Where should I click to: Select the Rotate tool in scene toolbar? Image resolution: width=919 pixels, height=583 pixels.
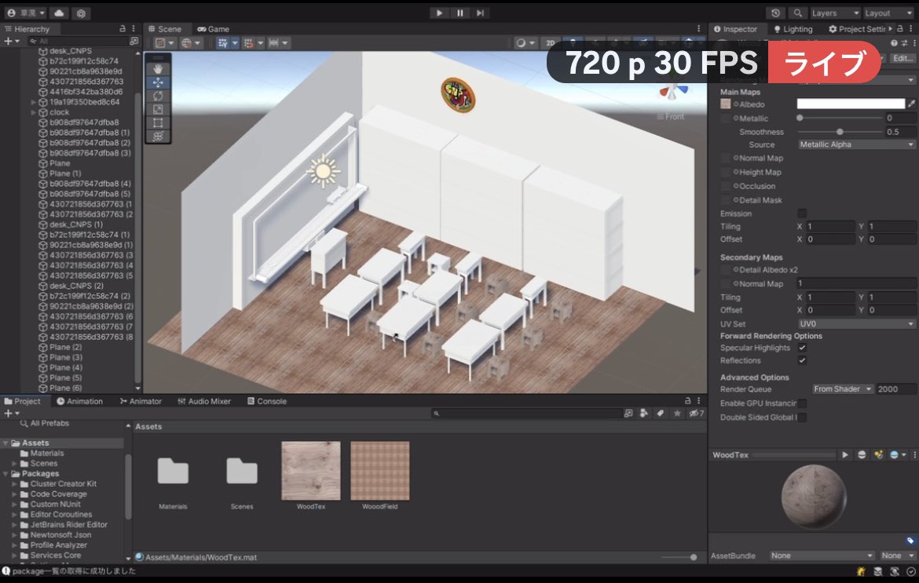[158, 96]
